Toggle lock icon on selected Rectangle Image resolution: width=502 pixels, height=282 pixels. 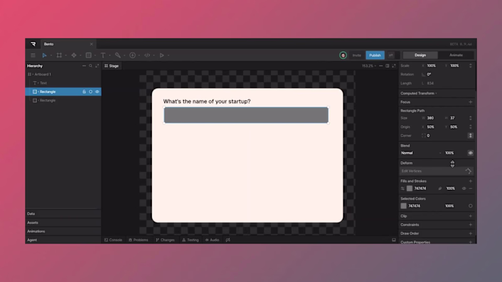pyautogui.click(x=84, y=91)
